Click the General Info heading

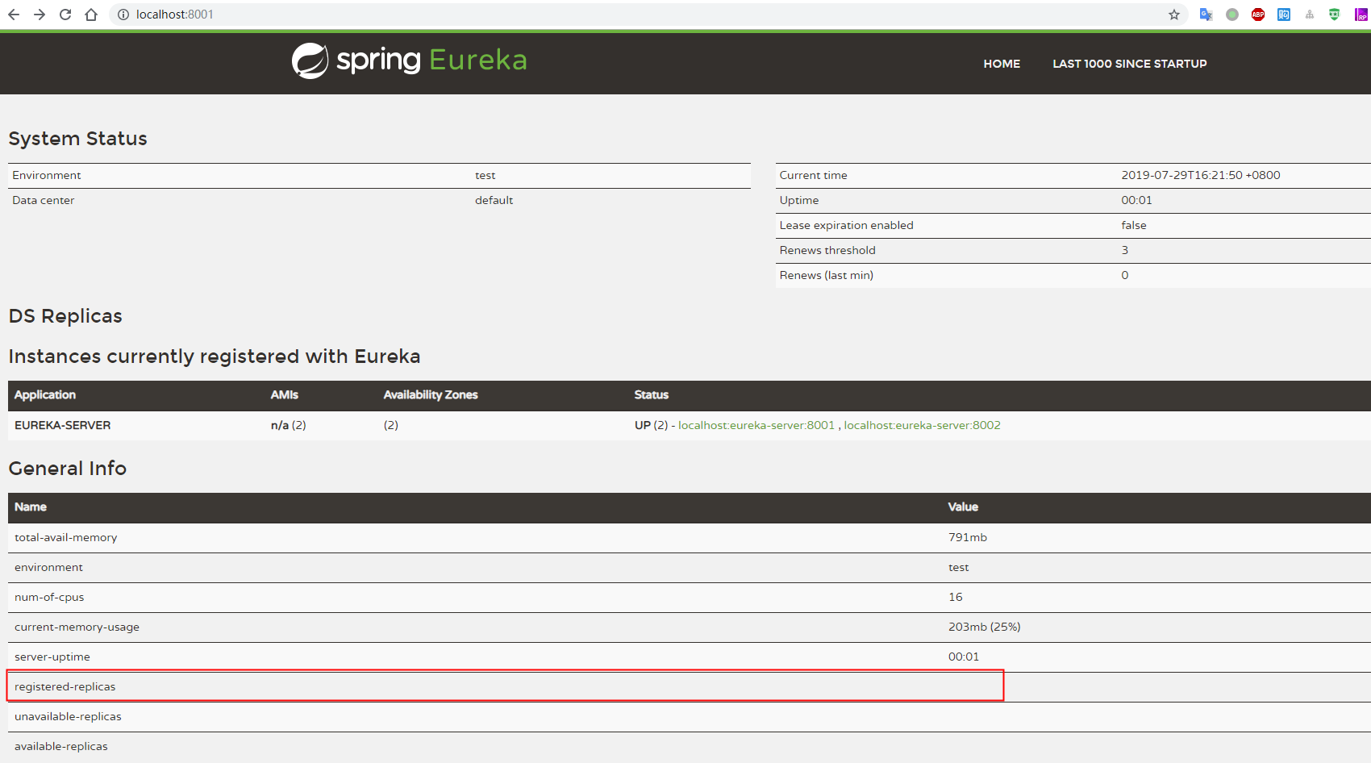(67, 469)
